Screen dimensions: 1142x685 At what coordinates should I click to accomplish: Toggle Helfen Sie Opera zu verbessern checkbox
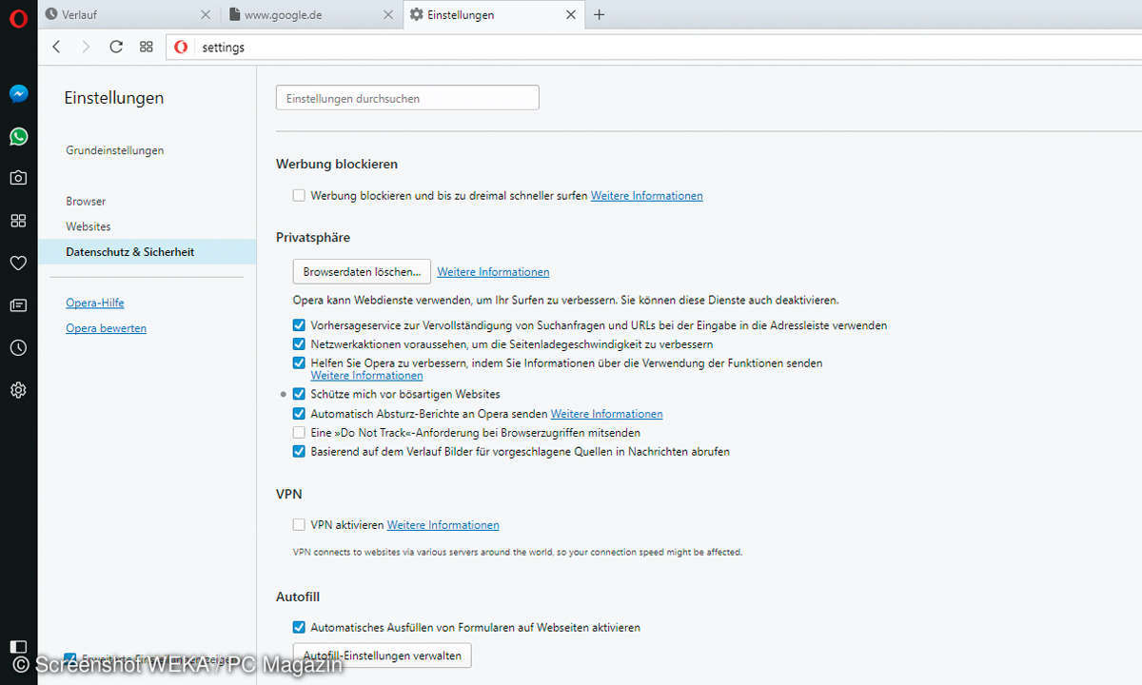tap(299, 362)
